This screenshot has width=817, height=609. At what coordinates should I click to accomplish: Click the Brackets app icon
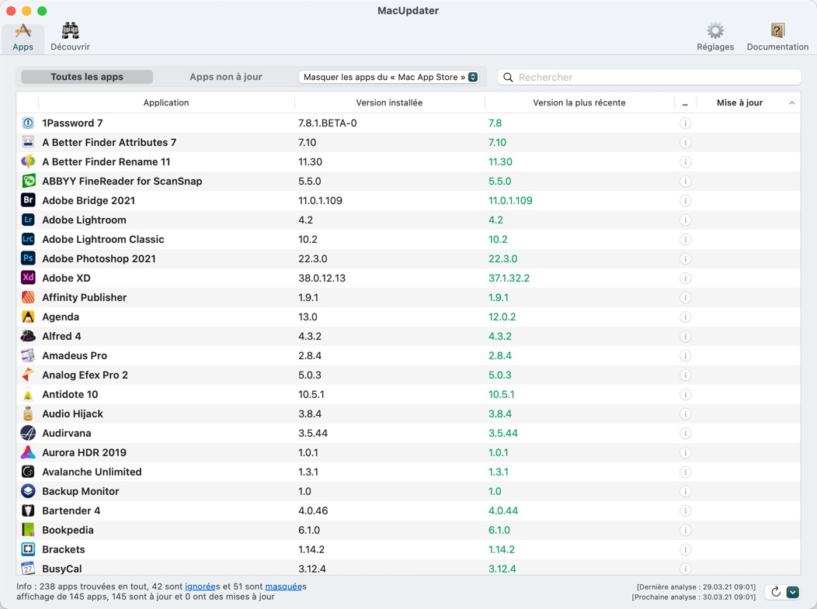click(x=28, y=549)
